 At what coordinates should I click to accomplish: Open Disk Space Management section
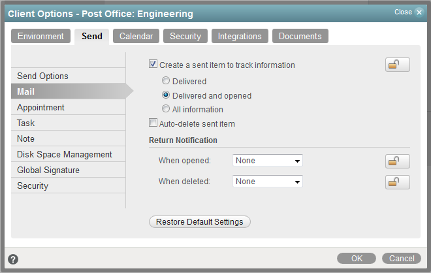pyautogui.click(x=65, y=154)
